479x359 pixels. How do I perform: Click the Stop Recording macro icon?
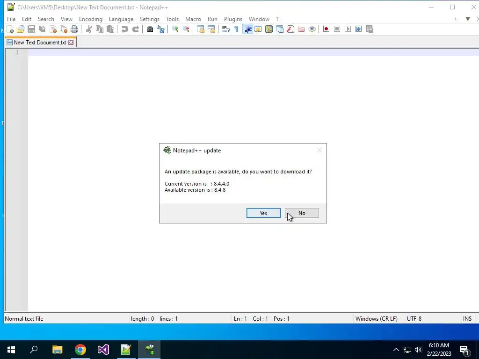tap(337, 29)
